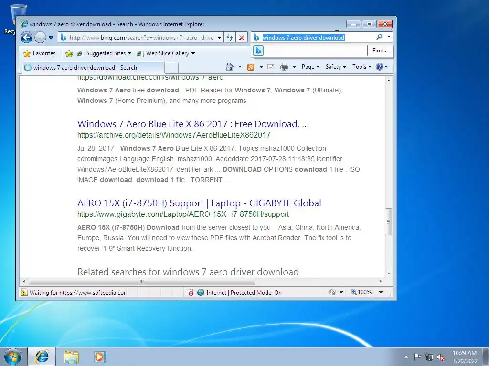Expand the zoom level dropdown arrow
Screen dimensions: 489x366
[381, 292]
